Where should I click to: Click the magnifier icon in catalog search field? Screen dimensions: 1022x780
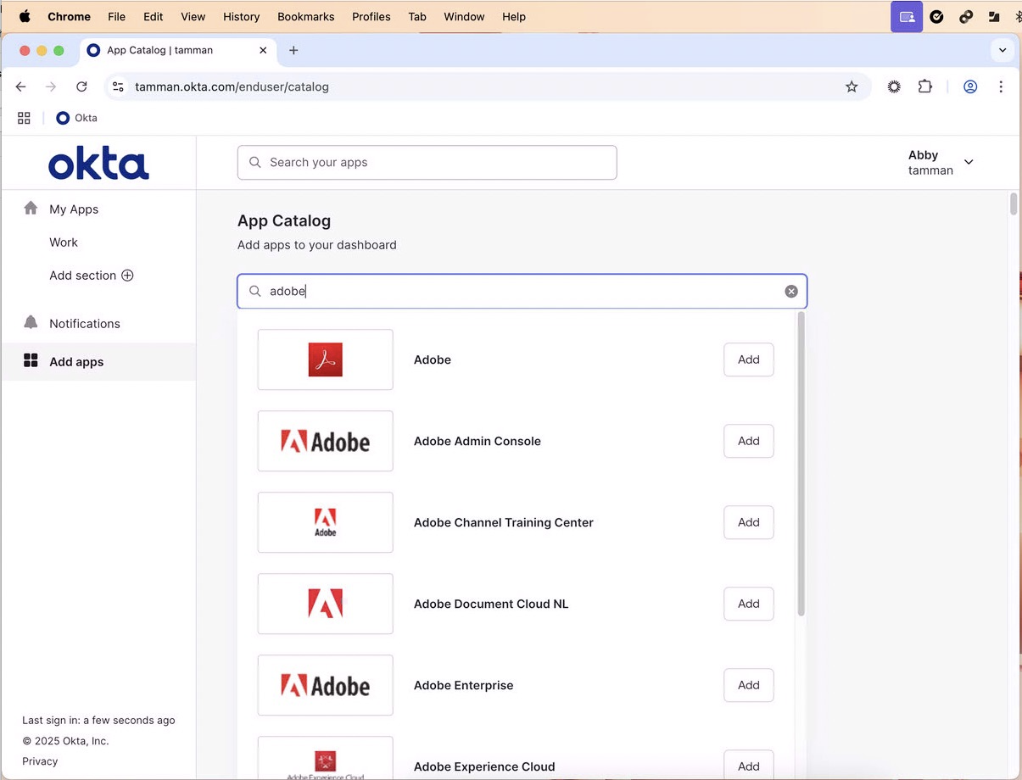[x=254, y=291]
